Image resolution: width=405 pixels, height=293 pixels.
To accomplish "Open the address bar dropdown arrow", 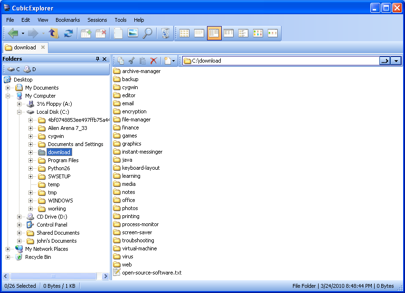I will (396, 61).
